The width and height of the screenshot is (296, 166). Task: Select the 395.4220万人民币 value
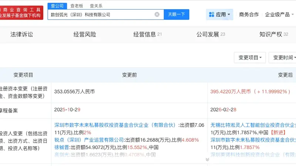[231, 91]
